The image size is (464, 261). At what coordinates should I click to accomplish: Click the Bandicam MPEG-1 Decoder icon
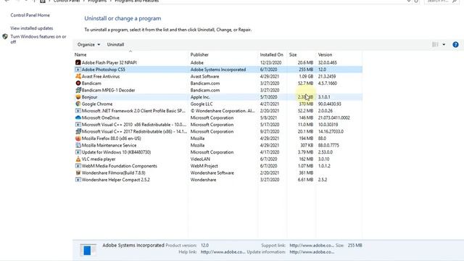(78, 90)
